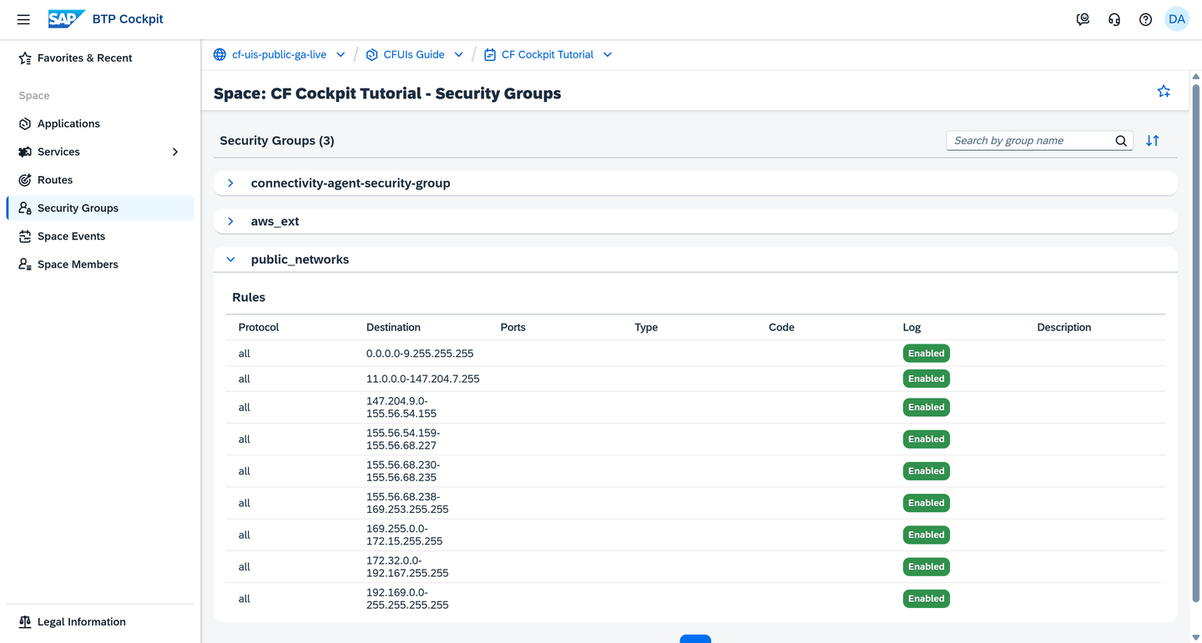The image size is (1202, 643).
Task: Click the vertical scrollbar up arrow
Action: [1195, 78]
